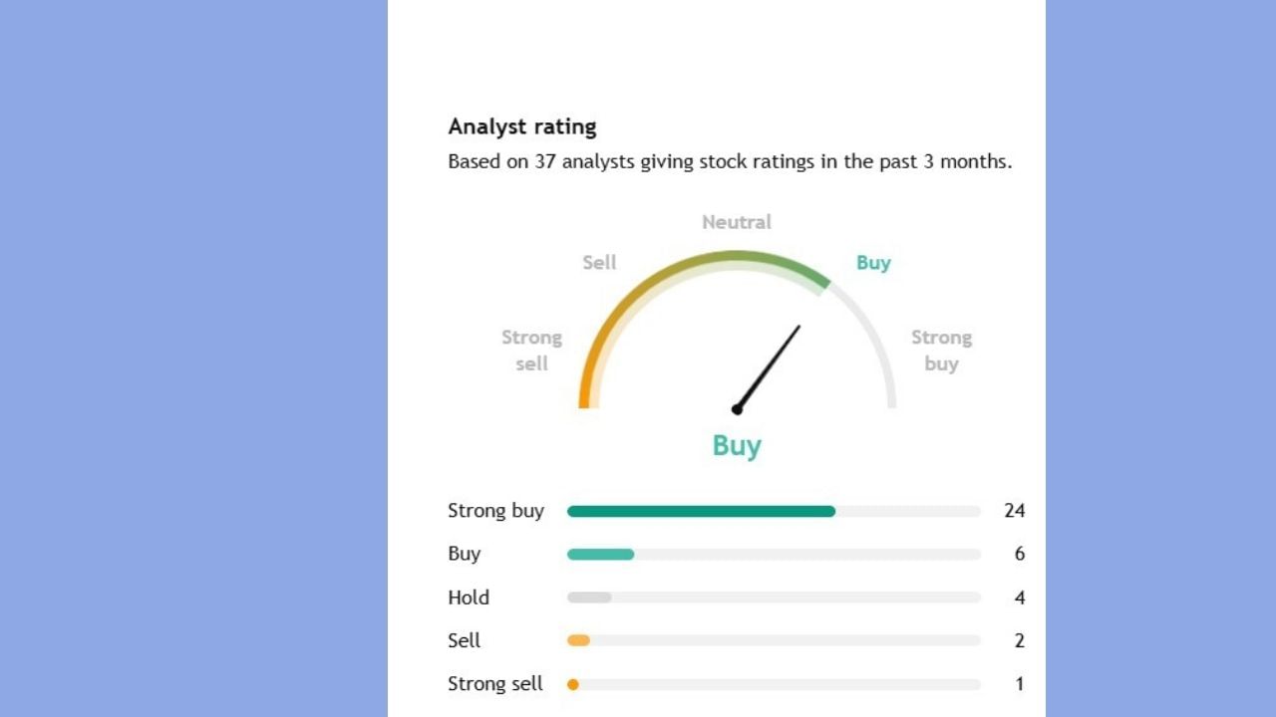Click the dark green Strong buy bar
The width and height of the screenshot is (1276, 717).
click(x=701, y=511)
